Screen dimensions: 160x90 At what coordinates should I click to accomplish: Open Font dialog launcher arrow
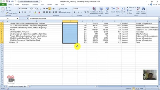point(41,16)
